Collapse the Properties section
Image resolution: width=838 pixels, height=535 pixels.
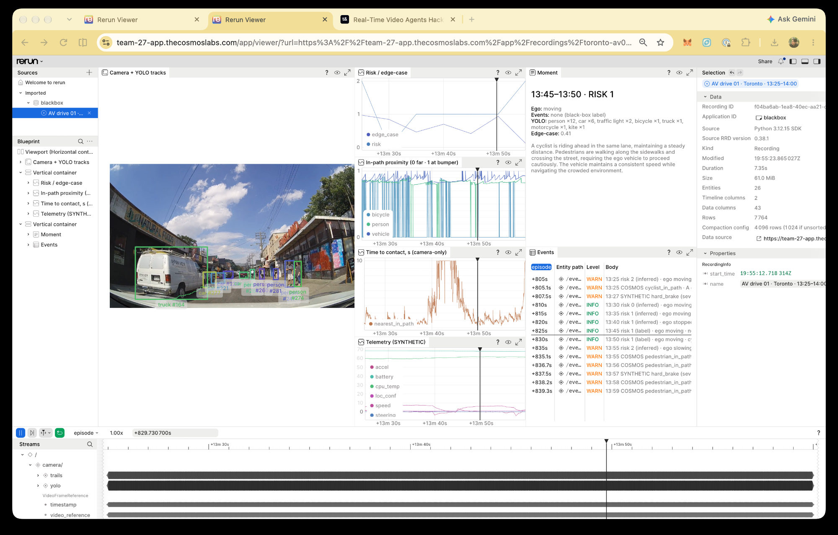705,253
